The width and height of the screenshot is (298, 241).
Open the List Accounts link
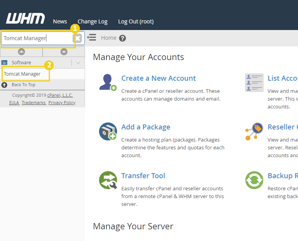(x=283, y=78)
